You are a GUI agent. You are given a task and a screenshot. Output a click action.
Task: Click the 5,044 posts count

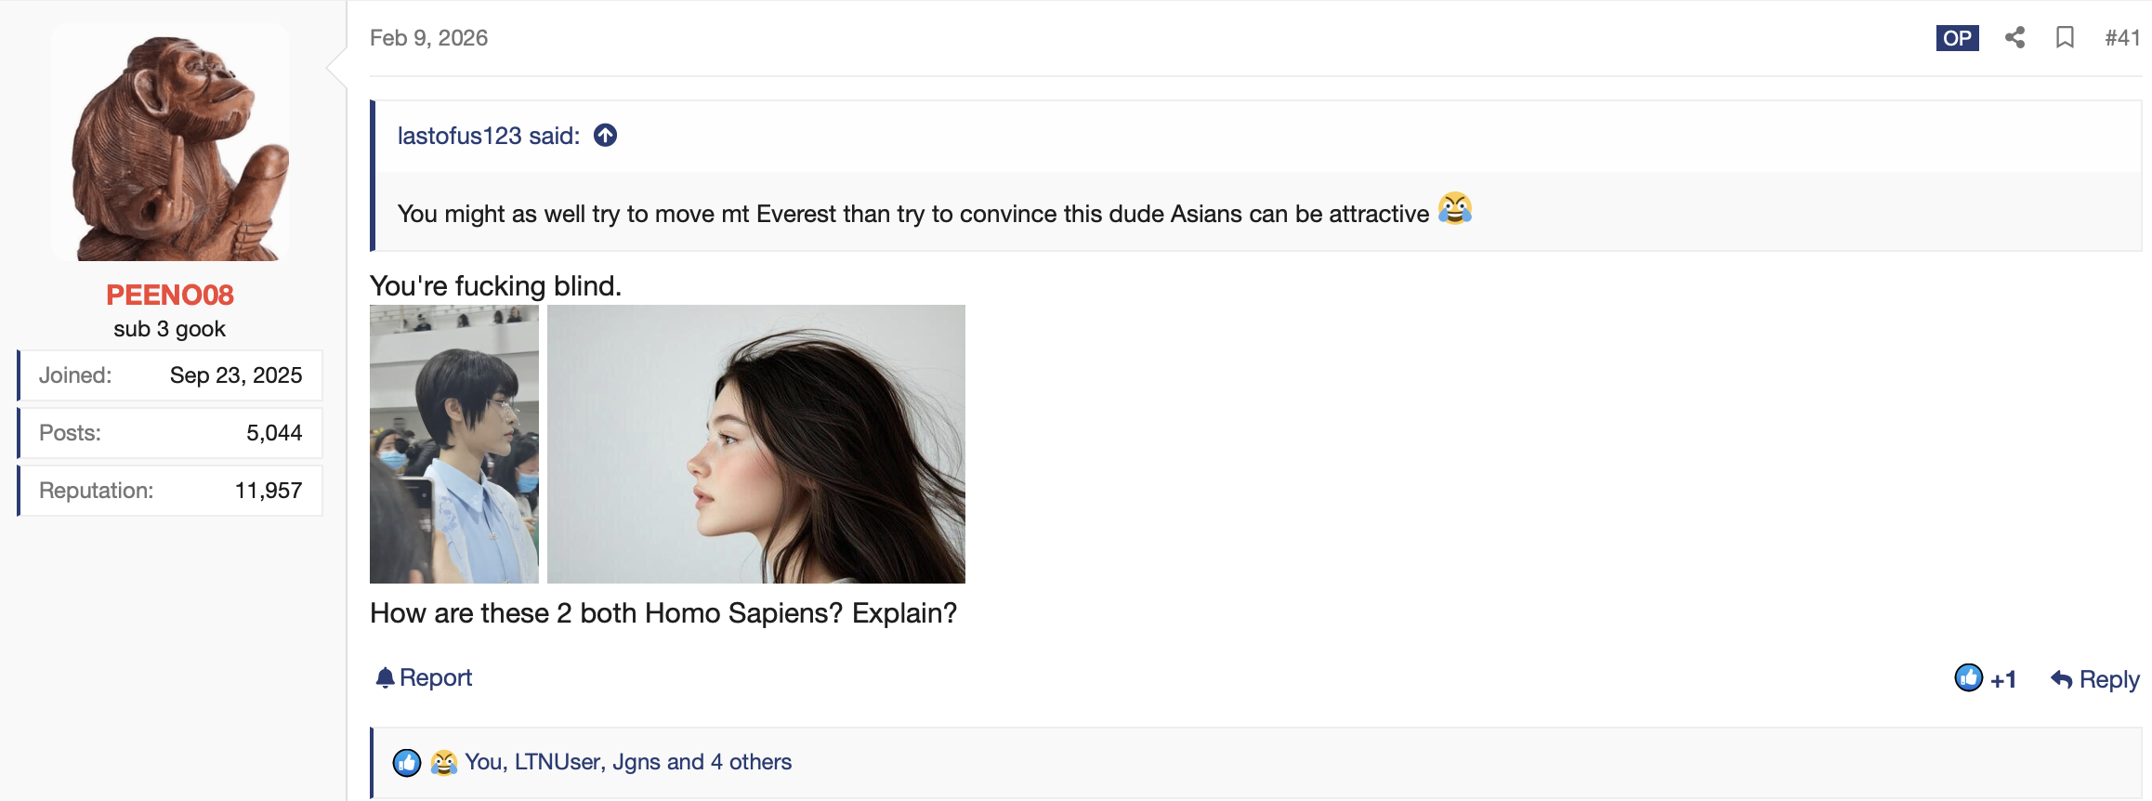point(274,433)
